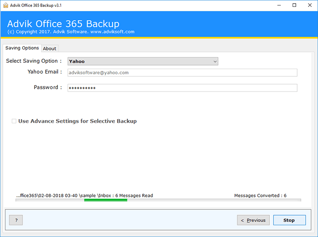318x237 pixels.
Task: Open the About tab
Action: [50, 49]
